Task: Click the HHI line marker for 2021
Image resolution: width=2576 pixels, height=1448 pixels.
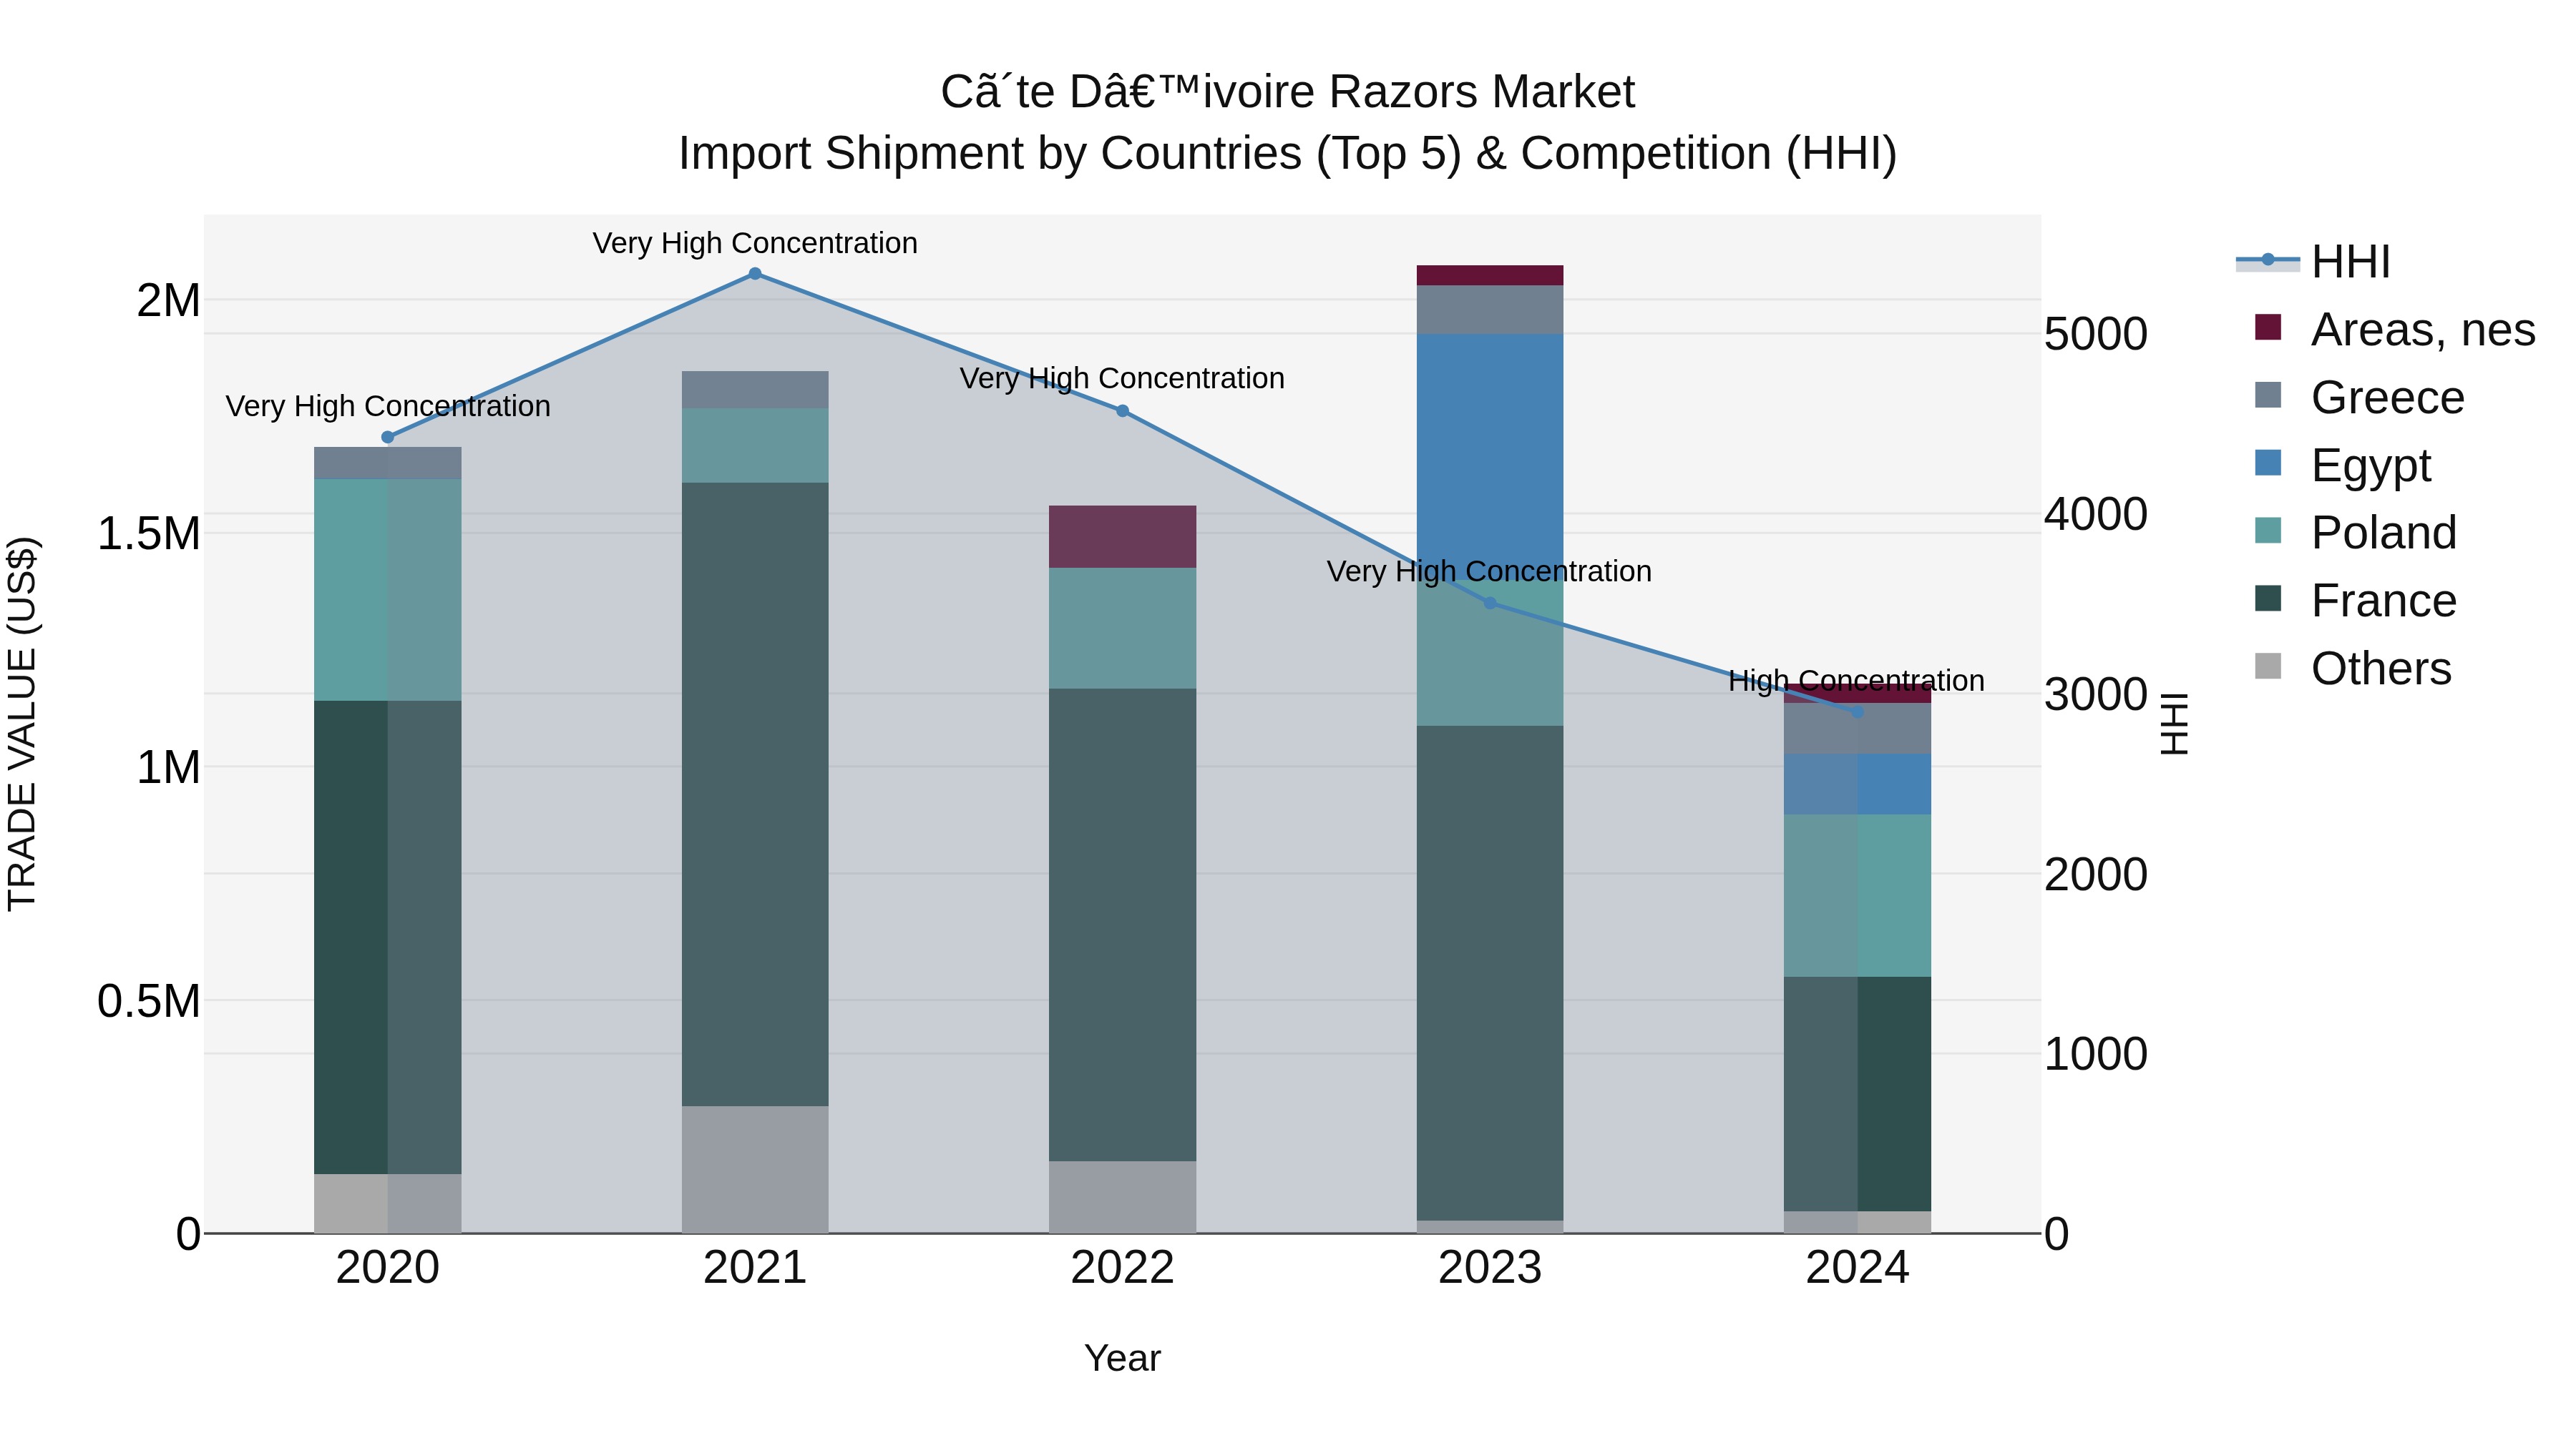Action: 755,273
